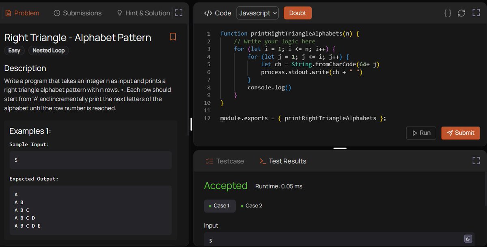Viewport: 487px width, 247px height.
Task: Expand the code editor to fullscreen
Action: click(476, 13)
